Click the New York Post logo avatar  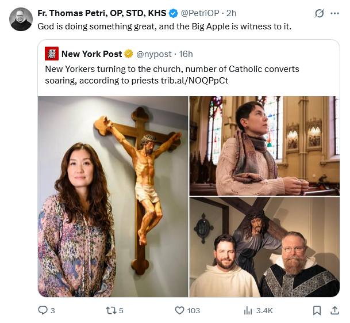click(x=52, y=54)
